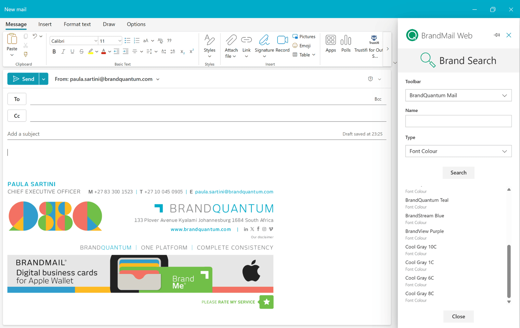Apply yellow text highlight colour
520x328 pixels.
(x=91, y=52)
